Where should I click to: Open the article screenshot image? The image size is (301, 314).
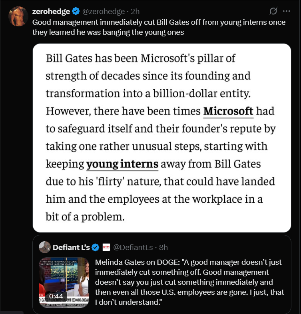161,138
